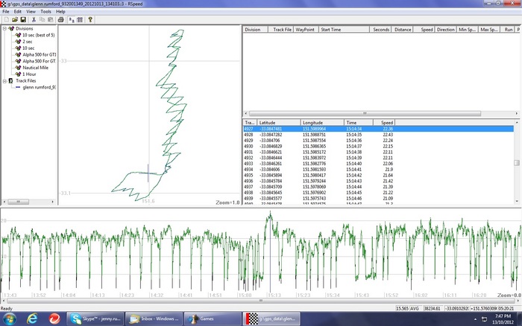Sort track points by Speed column
This screenshot has width=522, height=326.
click(387, 122)
